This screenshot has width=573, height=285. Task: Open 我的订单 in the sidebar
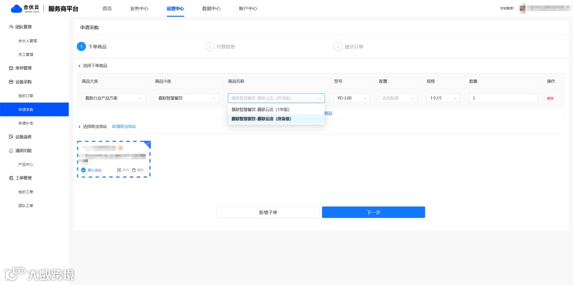(x=26, y=95)
